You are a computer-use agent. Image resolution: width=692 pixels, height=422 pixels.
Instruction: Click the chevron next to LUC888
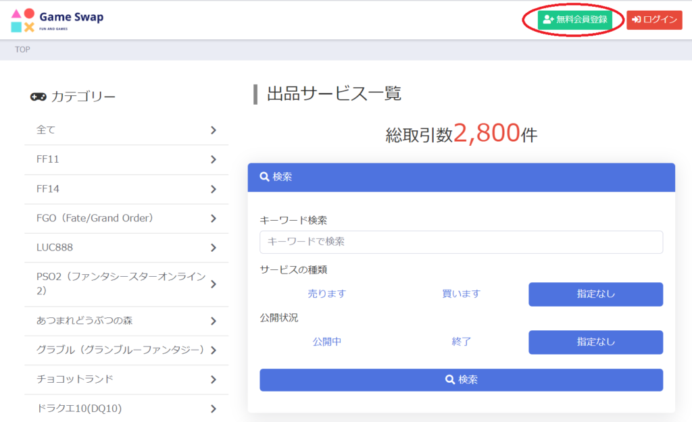click(x=214, y=248)
